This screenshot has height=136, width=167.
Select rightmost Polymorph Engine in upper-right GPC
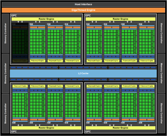point(147,61)
